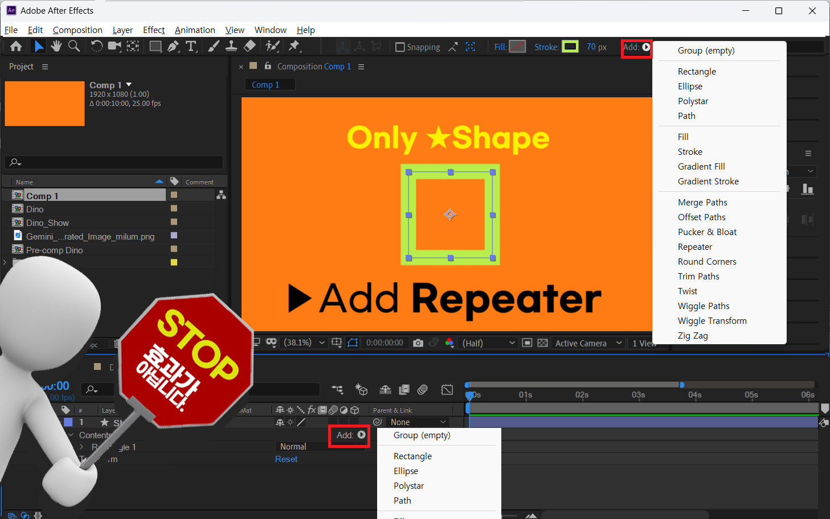Choose Trim Paths from the Add menu
Viewport: 830px width, 519px height.
pos(698,277)
